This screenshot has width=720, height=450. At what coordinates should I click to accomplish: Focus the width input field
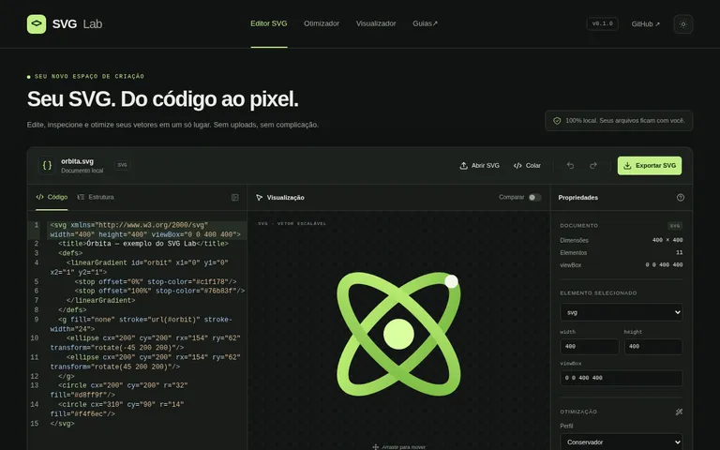[x=589, y=346]
